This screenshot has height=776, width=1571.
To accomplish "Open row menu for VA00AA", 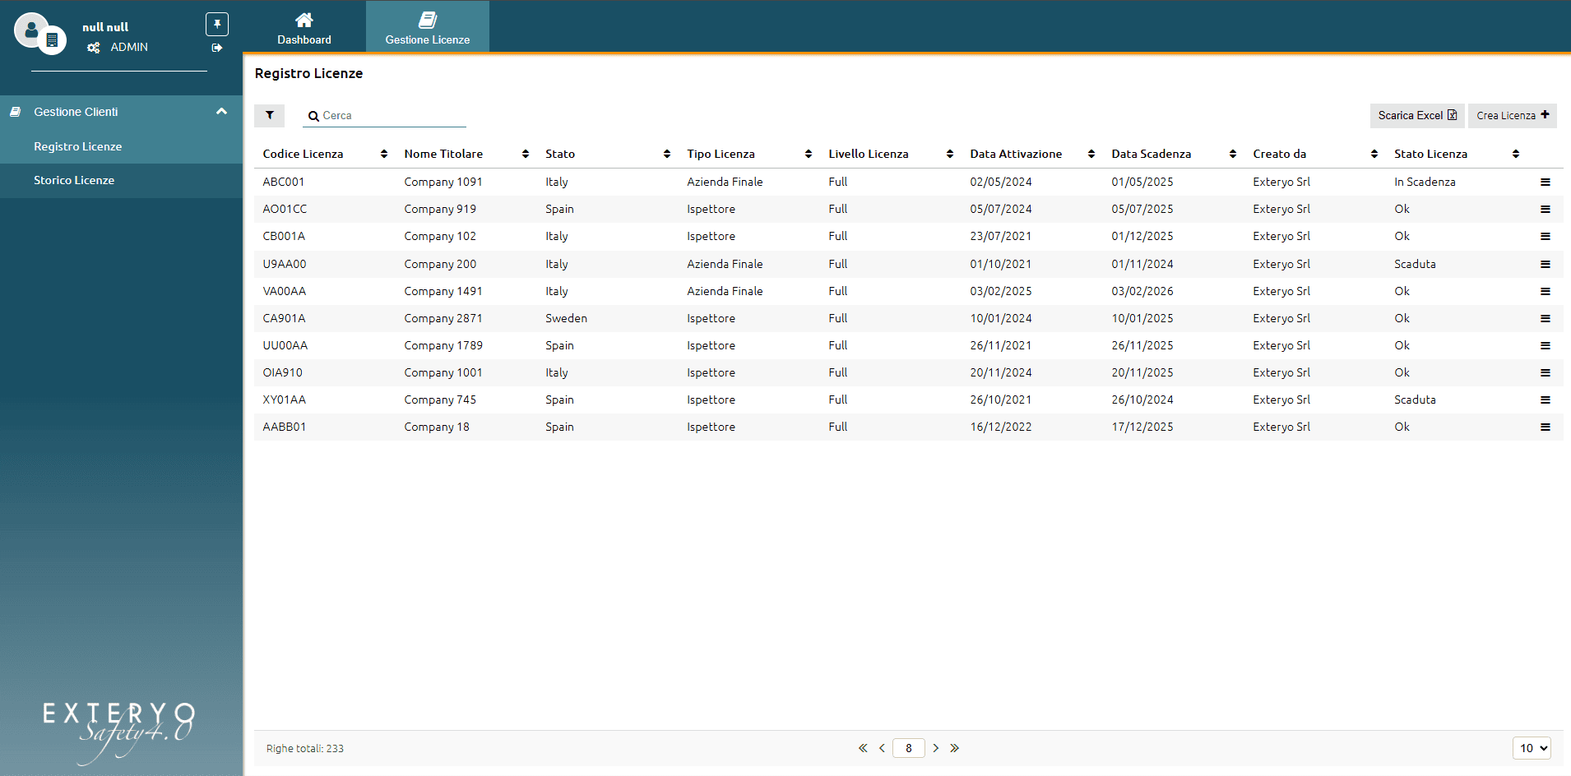I will tap(1546, 291).
